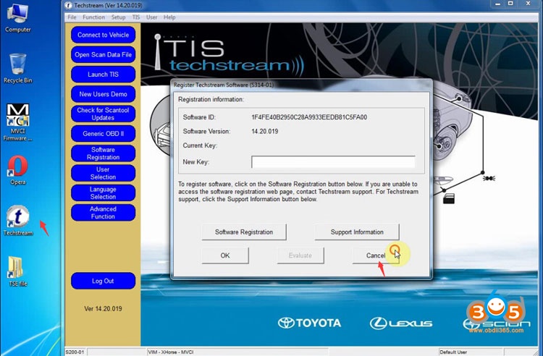Click Connect to Vehicle button
Image resolution: width=543 pixels, height=356 pixels.
pos(104,35)
